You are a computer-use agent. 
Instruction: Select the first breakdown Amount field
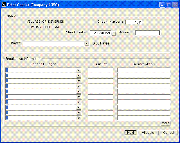[x=100, y=70]
